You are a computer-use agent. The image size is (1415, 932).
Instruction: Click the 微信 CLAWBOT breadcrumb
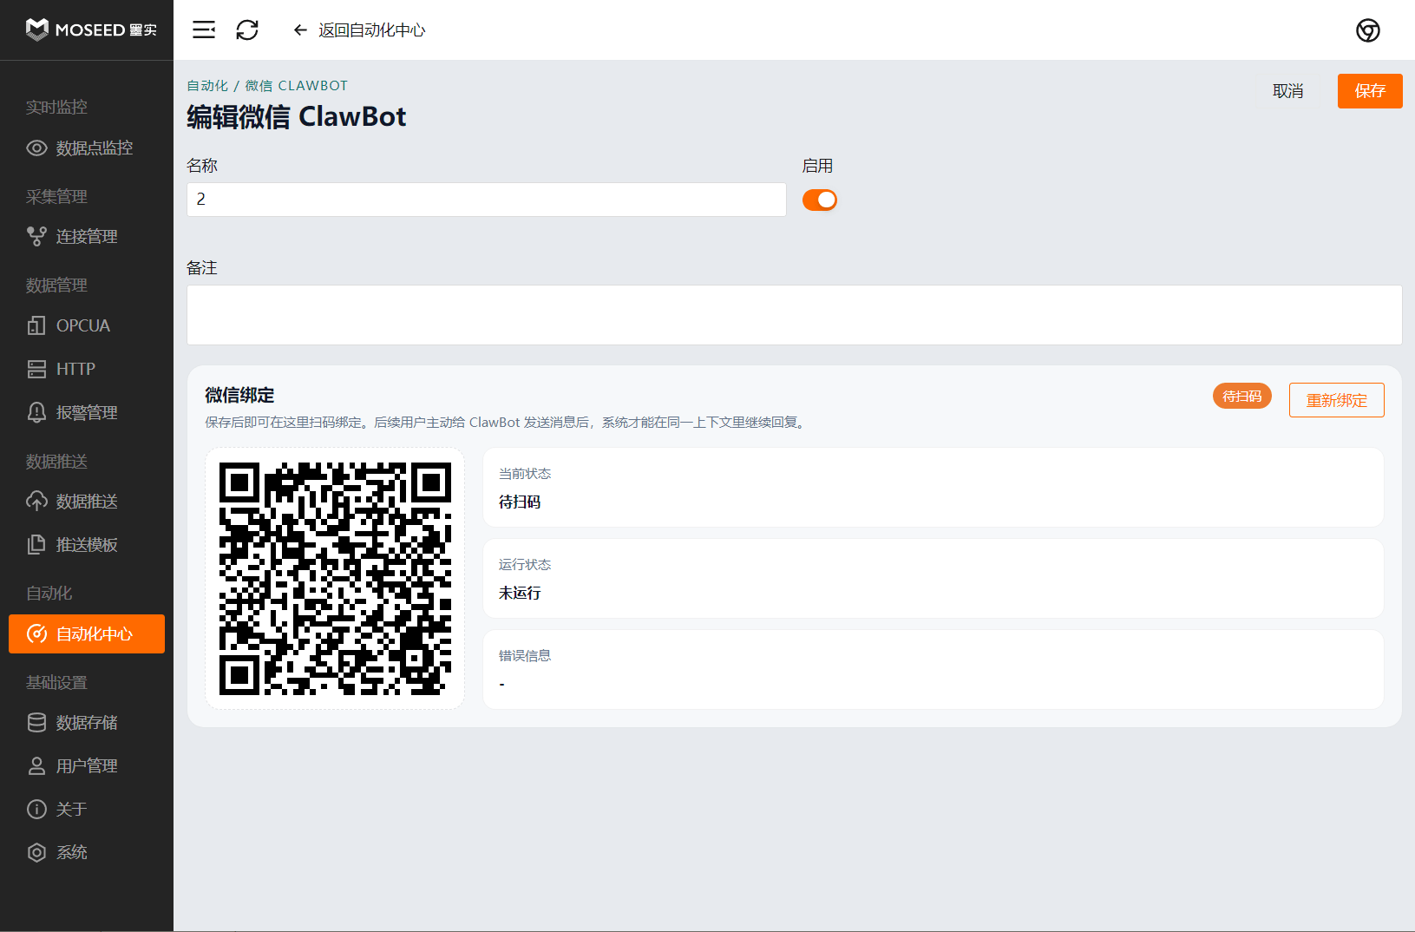(x=296, y=86)
